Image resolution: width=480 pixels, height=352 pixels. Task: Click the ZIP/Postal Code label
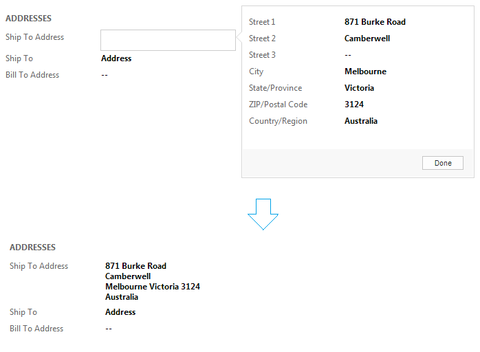coord(278,104)
